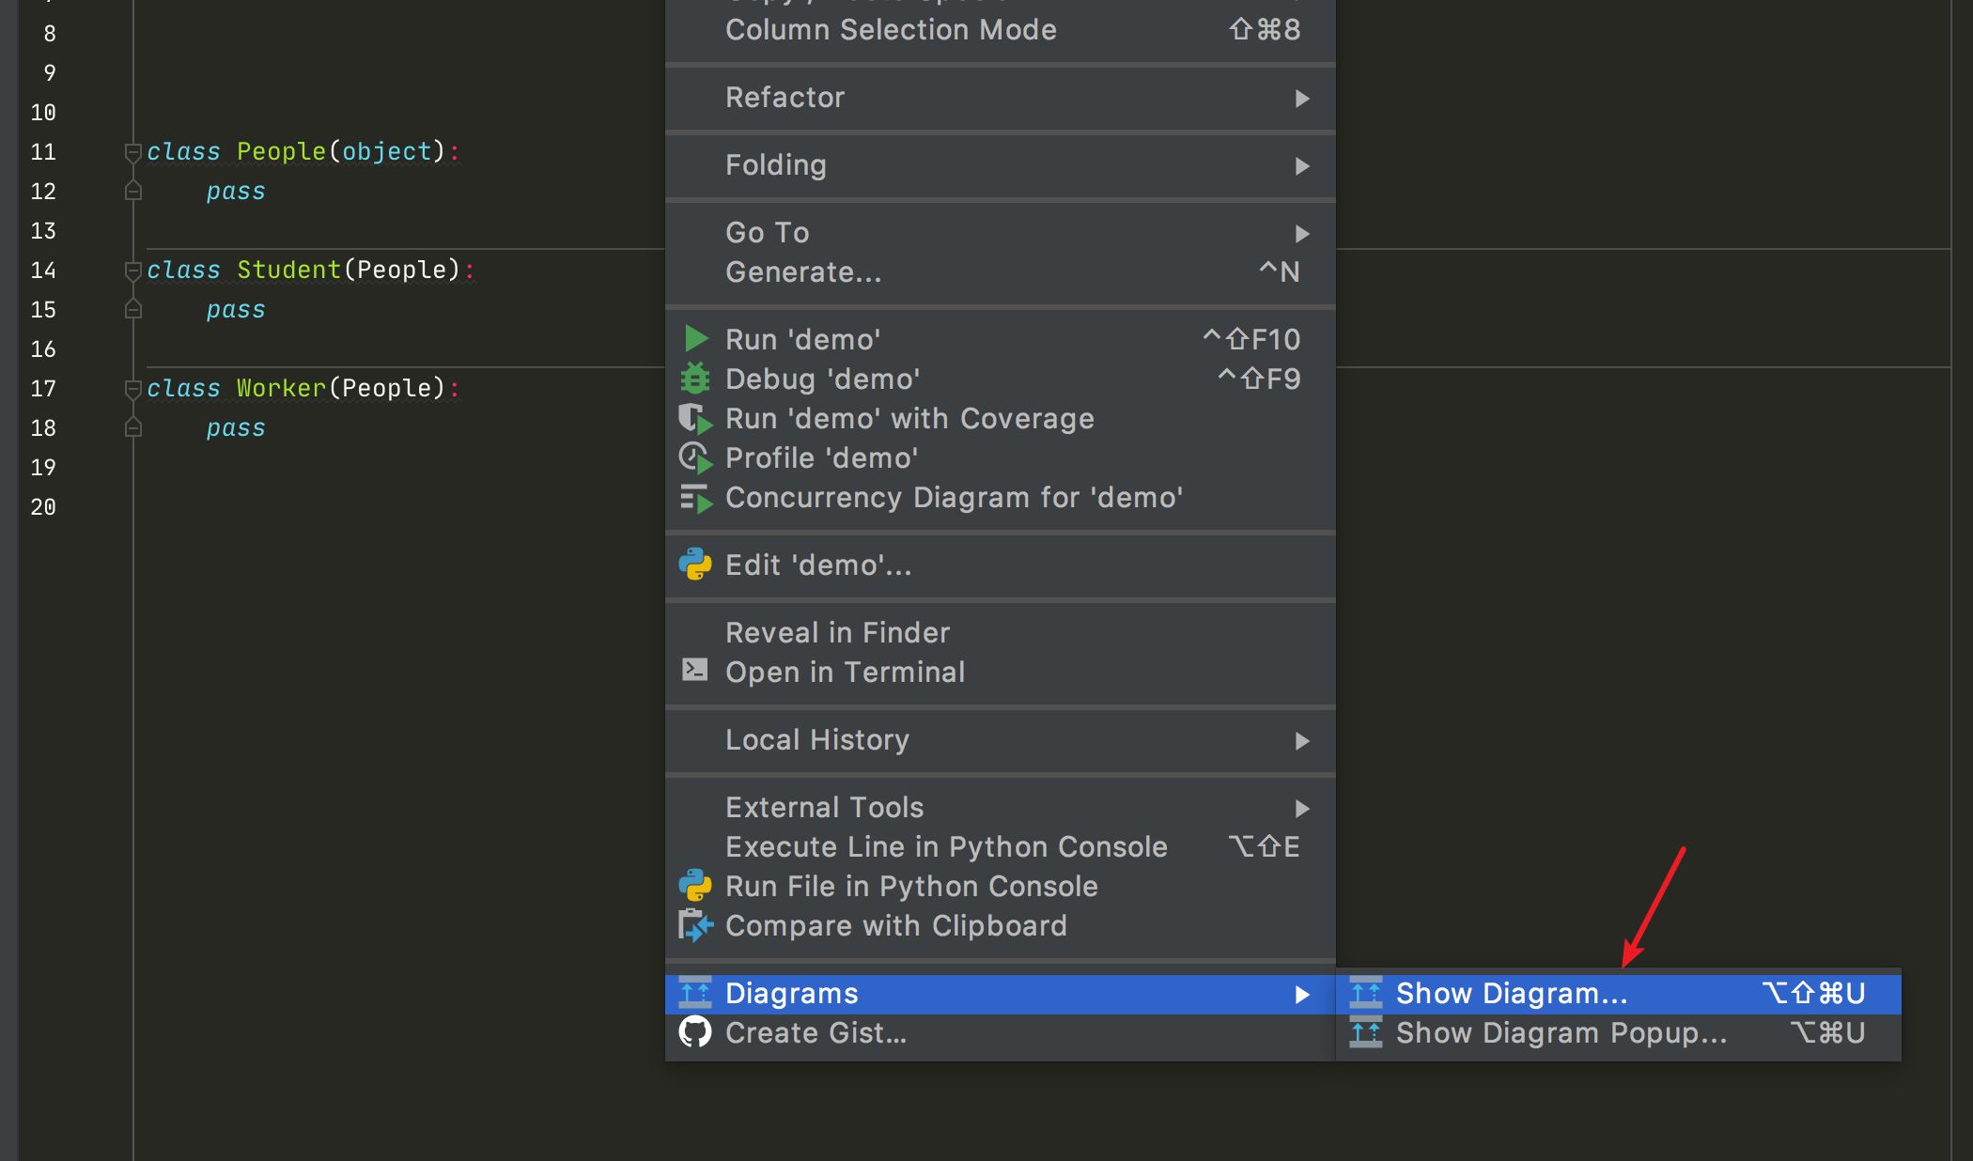
Task: Click the Concurrency Diagram icon
Action: click(x=695, y=498)
